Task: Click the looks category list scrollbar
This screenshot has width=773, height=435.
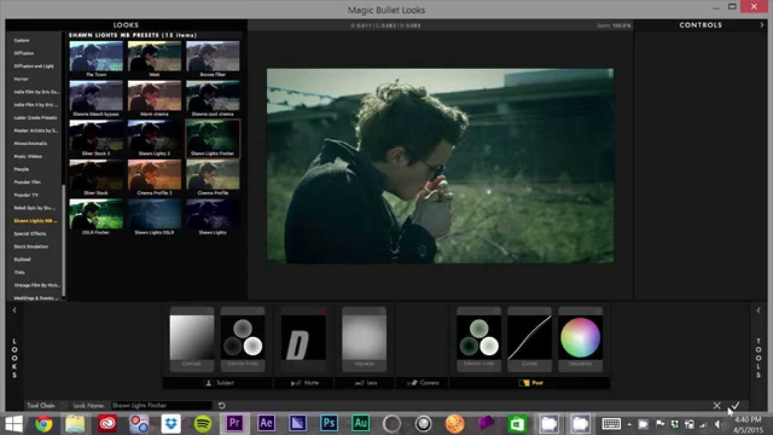Action: point(63,240)
